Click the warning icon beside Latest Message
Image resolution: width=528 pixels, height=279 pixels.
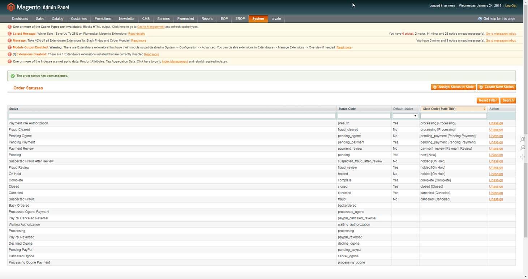coord(10,34)
